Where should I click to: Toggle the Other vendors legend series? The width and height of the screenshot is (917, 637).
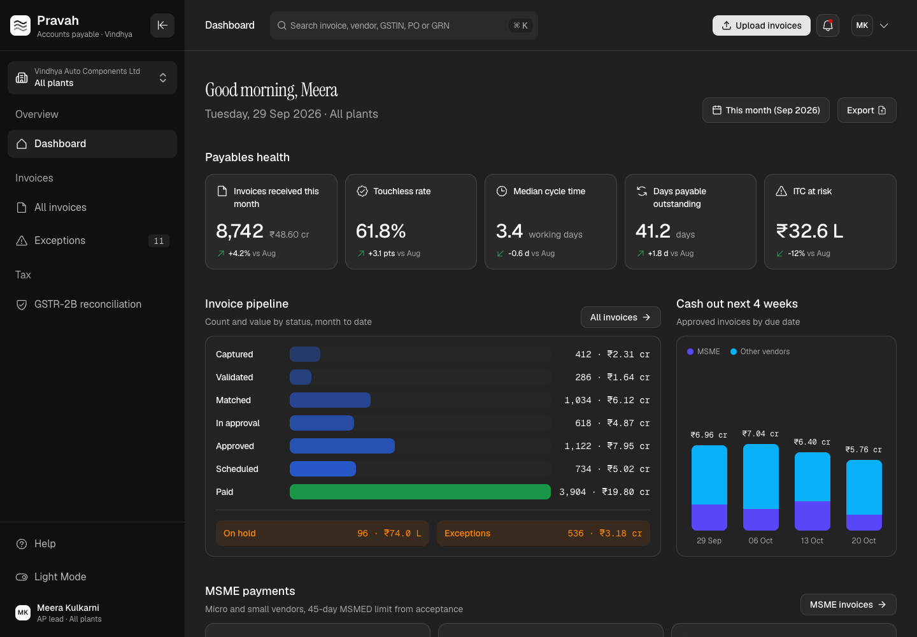760,352
